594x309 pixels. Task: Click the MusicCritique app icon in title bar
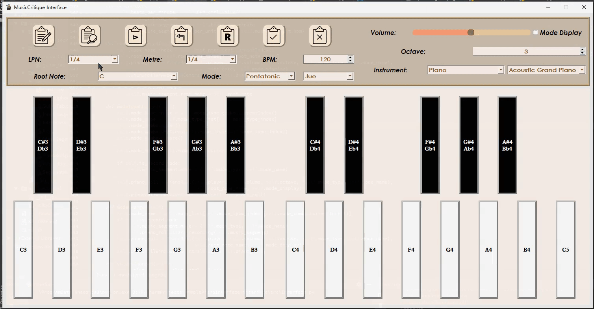pyautogui.click(x=9, y=7)
